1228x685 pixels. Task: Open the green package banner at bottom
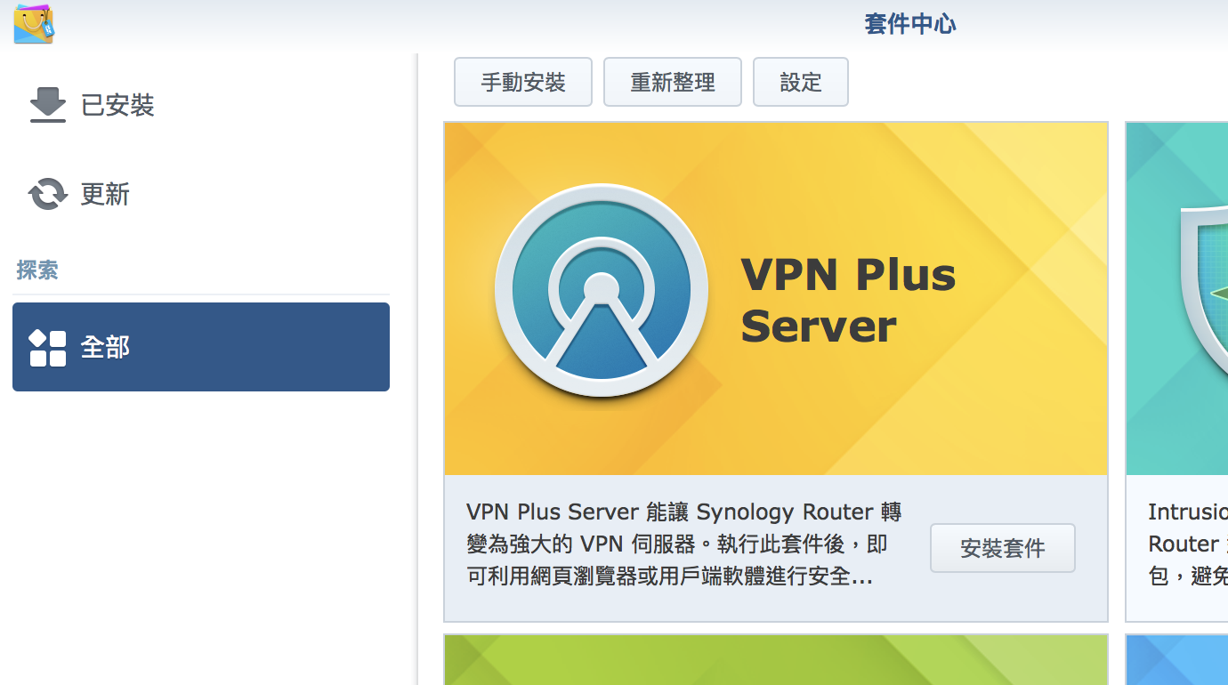(x=775, y=659)
